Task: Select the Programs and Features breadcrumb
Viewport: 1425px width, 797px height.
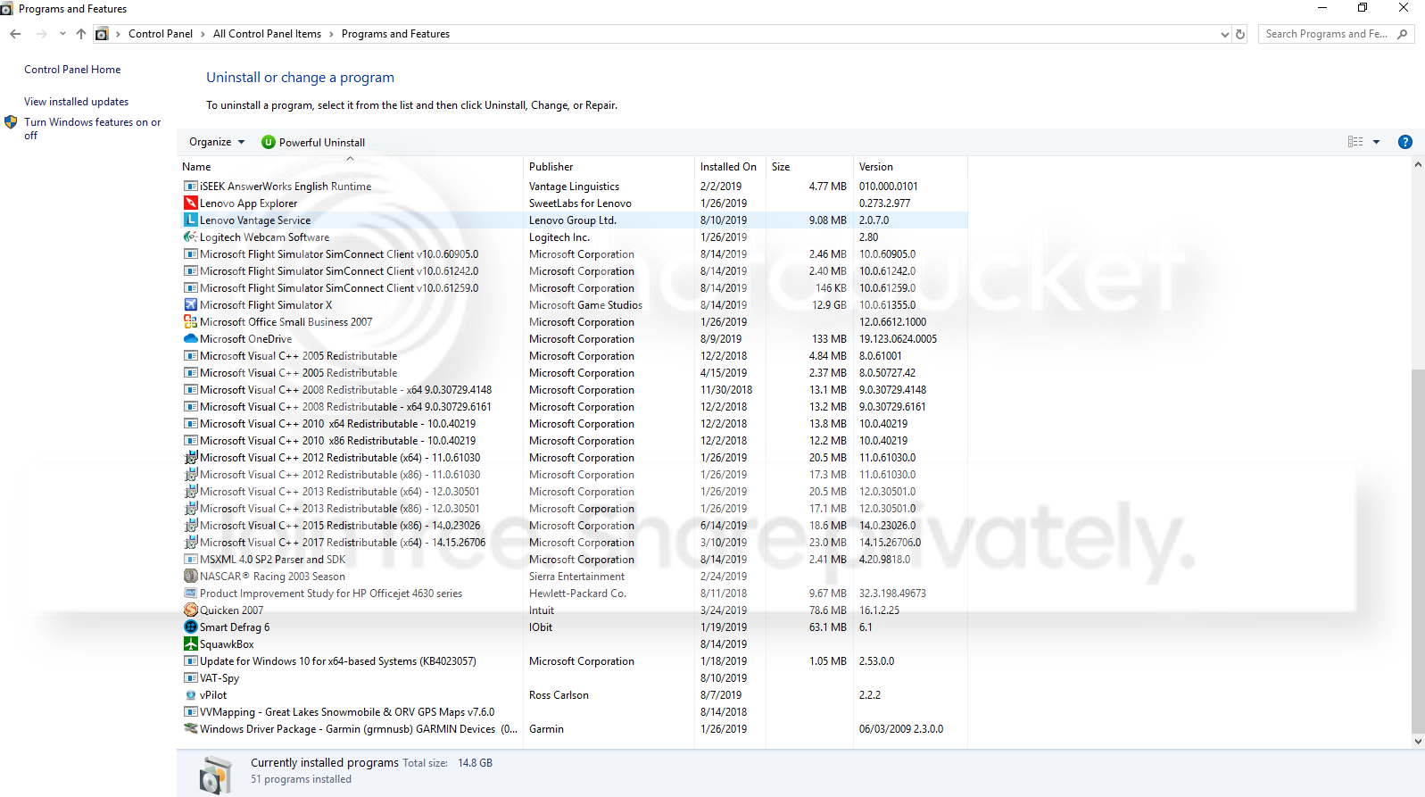Action: (395, 34)
